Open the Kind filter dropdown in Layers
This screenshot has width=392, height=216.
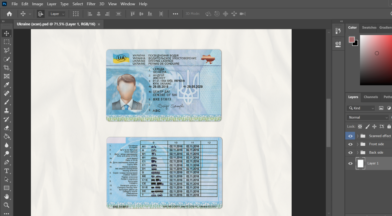point(361,108)
